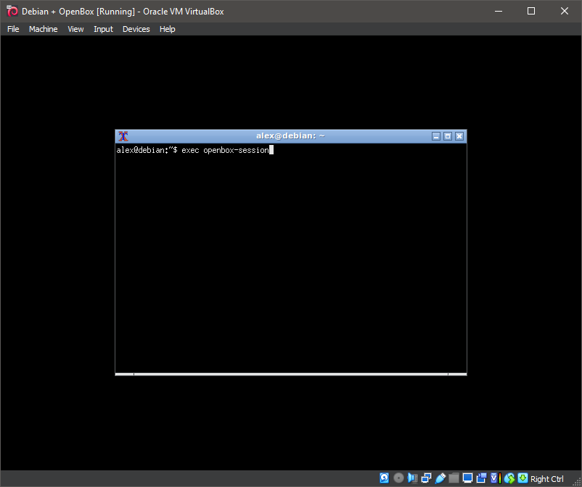Screen dimensions: 582x487
Task: Click the audio status icon
Action: click(412, 478)
